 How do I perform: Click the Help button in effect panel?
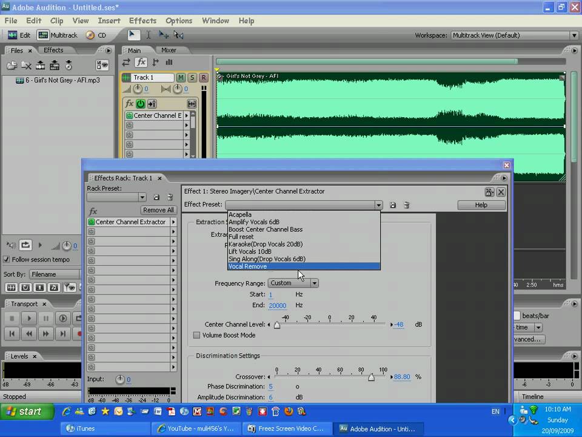coord(481,205)
